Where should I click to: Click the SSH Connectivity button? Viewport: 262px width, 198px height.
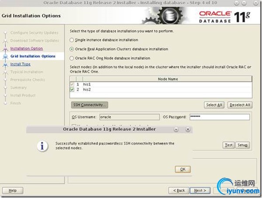click(90, 105)
